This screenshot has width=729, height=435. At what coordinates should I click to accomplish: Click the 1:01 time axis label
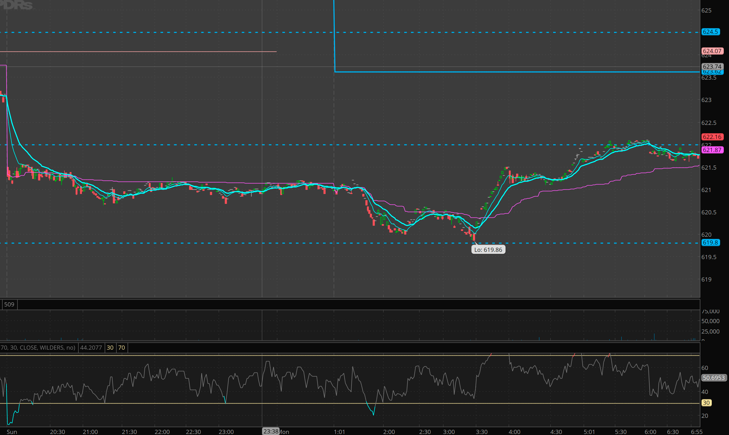tap(339, 432)
